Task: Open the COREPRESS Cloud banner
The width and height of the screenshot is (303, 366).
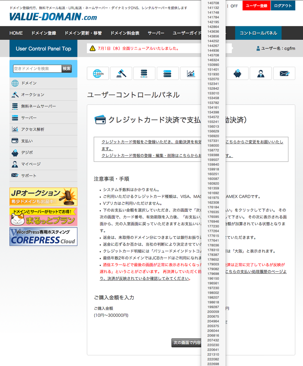Action: click(x=43, y=236)
